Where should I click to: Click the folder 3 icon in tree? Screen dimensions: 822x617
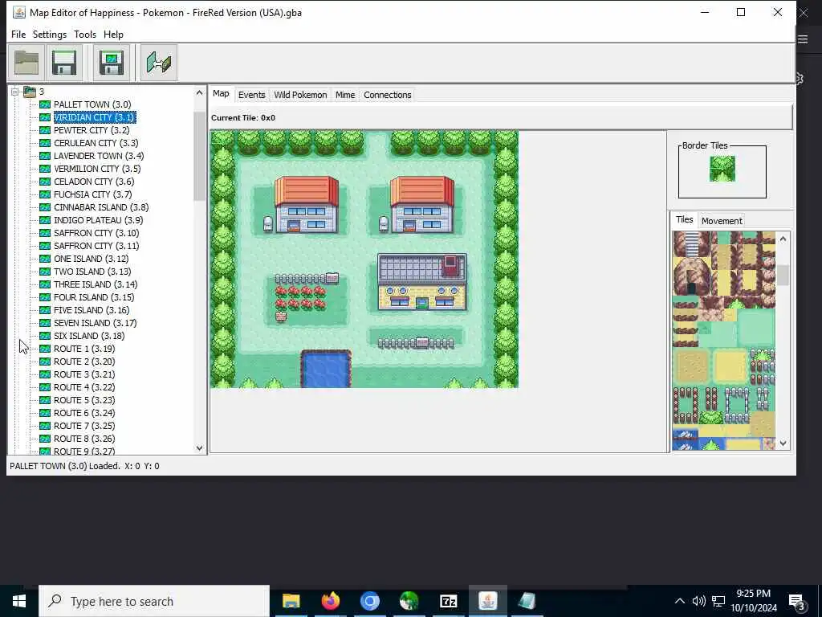[30, 92]
